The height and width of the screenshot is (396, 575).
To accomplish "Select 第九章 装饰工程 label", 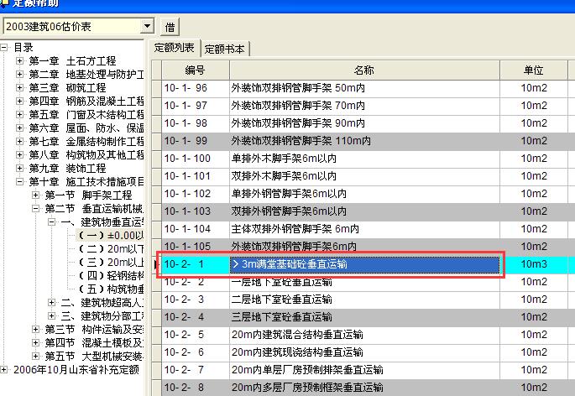I will pos(67,169).
